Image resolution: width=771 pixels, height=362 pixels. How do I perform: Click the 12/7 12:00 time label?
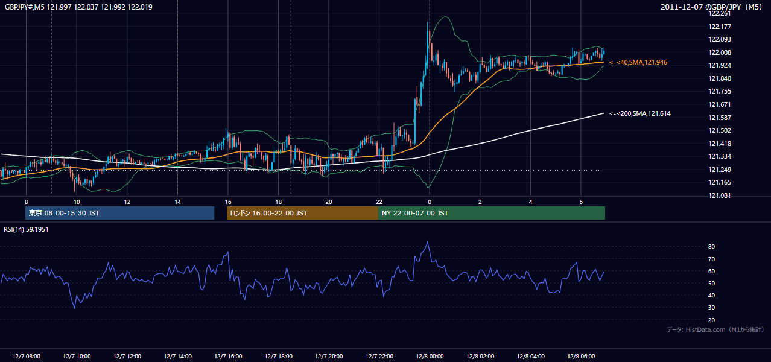(x=127, y=357)
